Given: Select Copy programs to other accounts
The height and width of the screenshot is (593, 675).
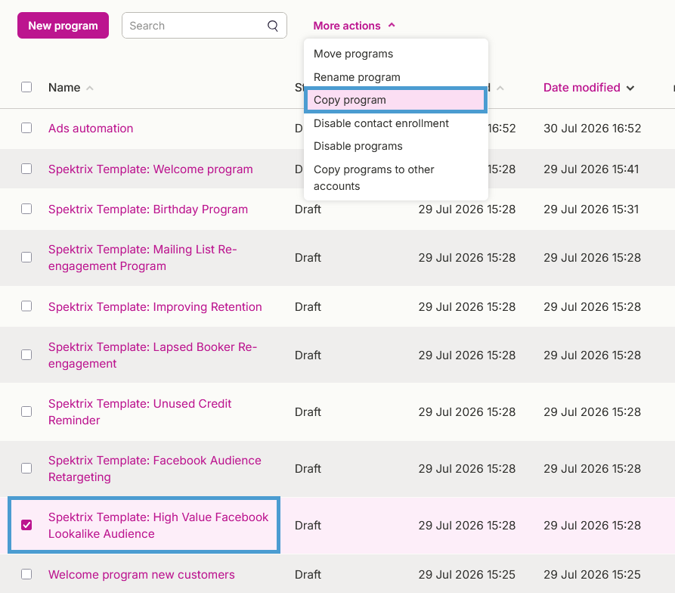Looking at the screenshot, I should click(396, 178).
